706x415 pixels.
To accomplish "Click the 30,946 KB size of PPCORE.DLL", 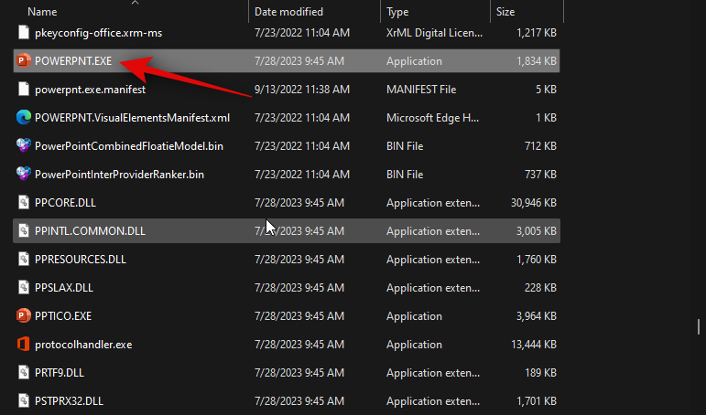I will (534, 203).
